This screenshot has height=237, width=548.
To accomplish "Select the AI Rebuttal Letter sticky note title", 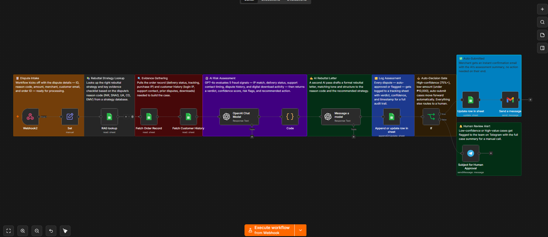I will click(x=325, y=78).
